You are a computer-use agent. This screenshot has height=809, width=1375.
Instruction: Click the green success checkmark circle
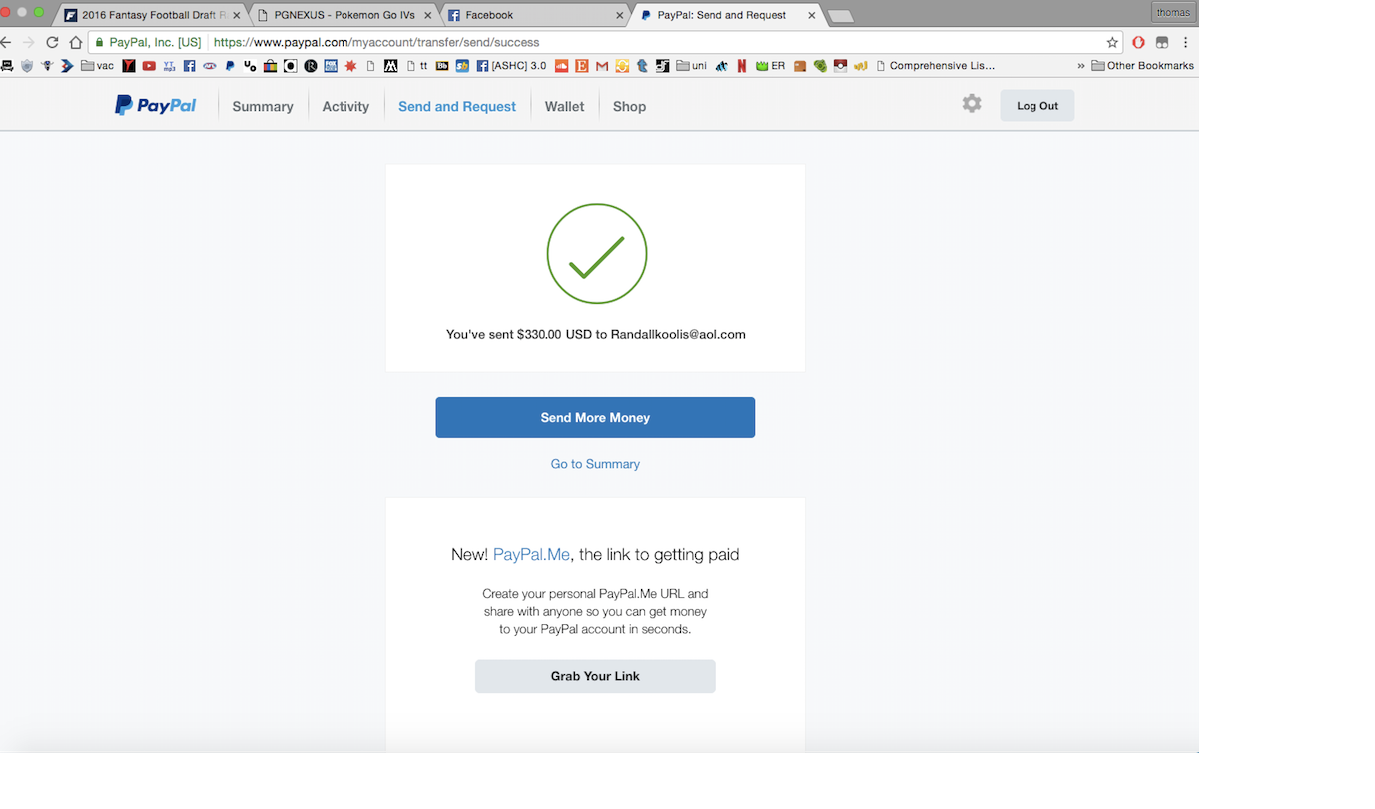597,253
